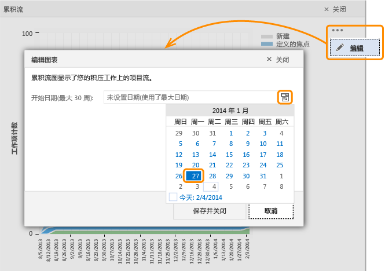Image resolution: width=385 pixels, height=271 pixels.
Task: Click the 定义的焦点 legend blue swatch
Action: tap(267, 44)
